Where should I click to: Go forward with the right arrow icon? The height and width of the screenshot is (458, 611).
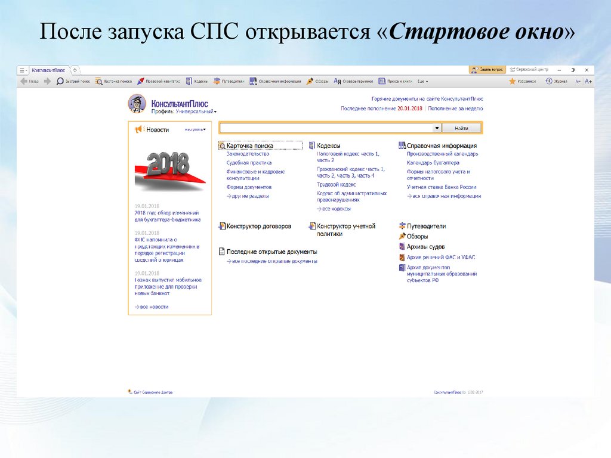[47, 81]
